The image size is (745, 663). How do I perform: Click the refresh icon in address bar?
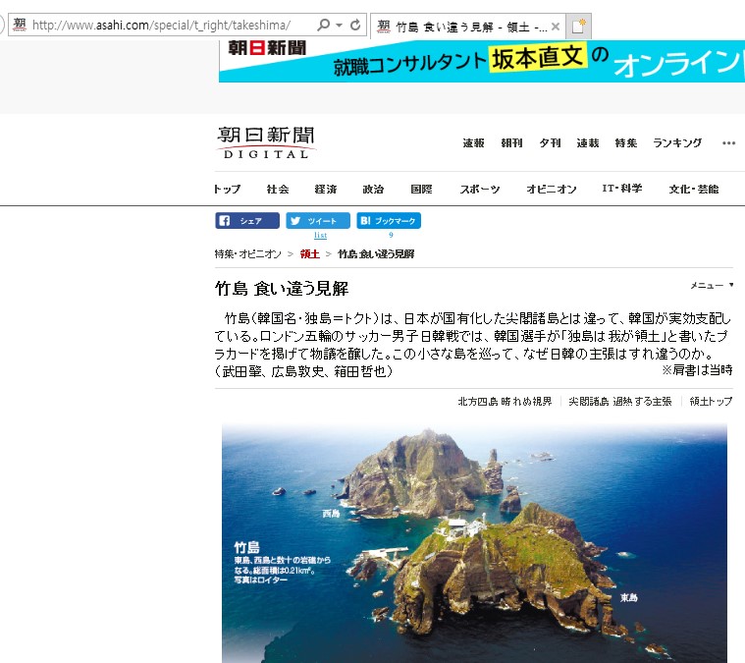tap(355, 25)
